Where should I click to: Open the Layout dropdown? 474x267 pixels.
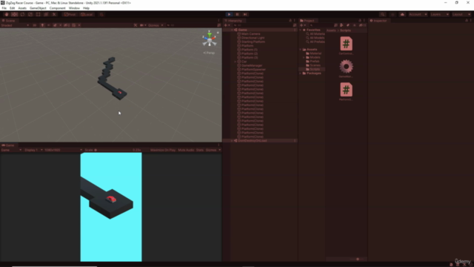tap(461, 14)
